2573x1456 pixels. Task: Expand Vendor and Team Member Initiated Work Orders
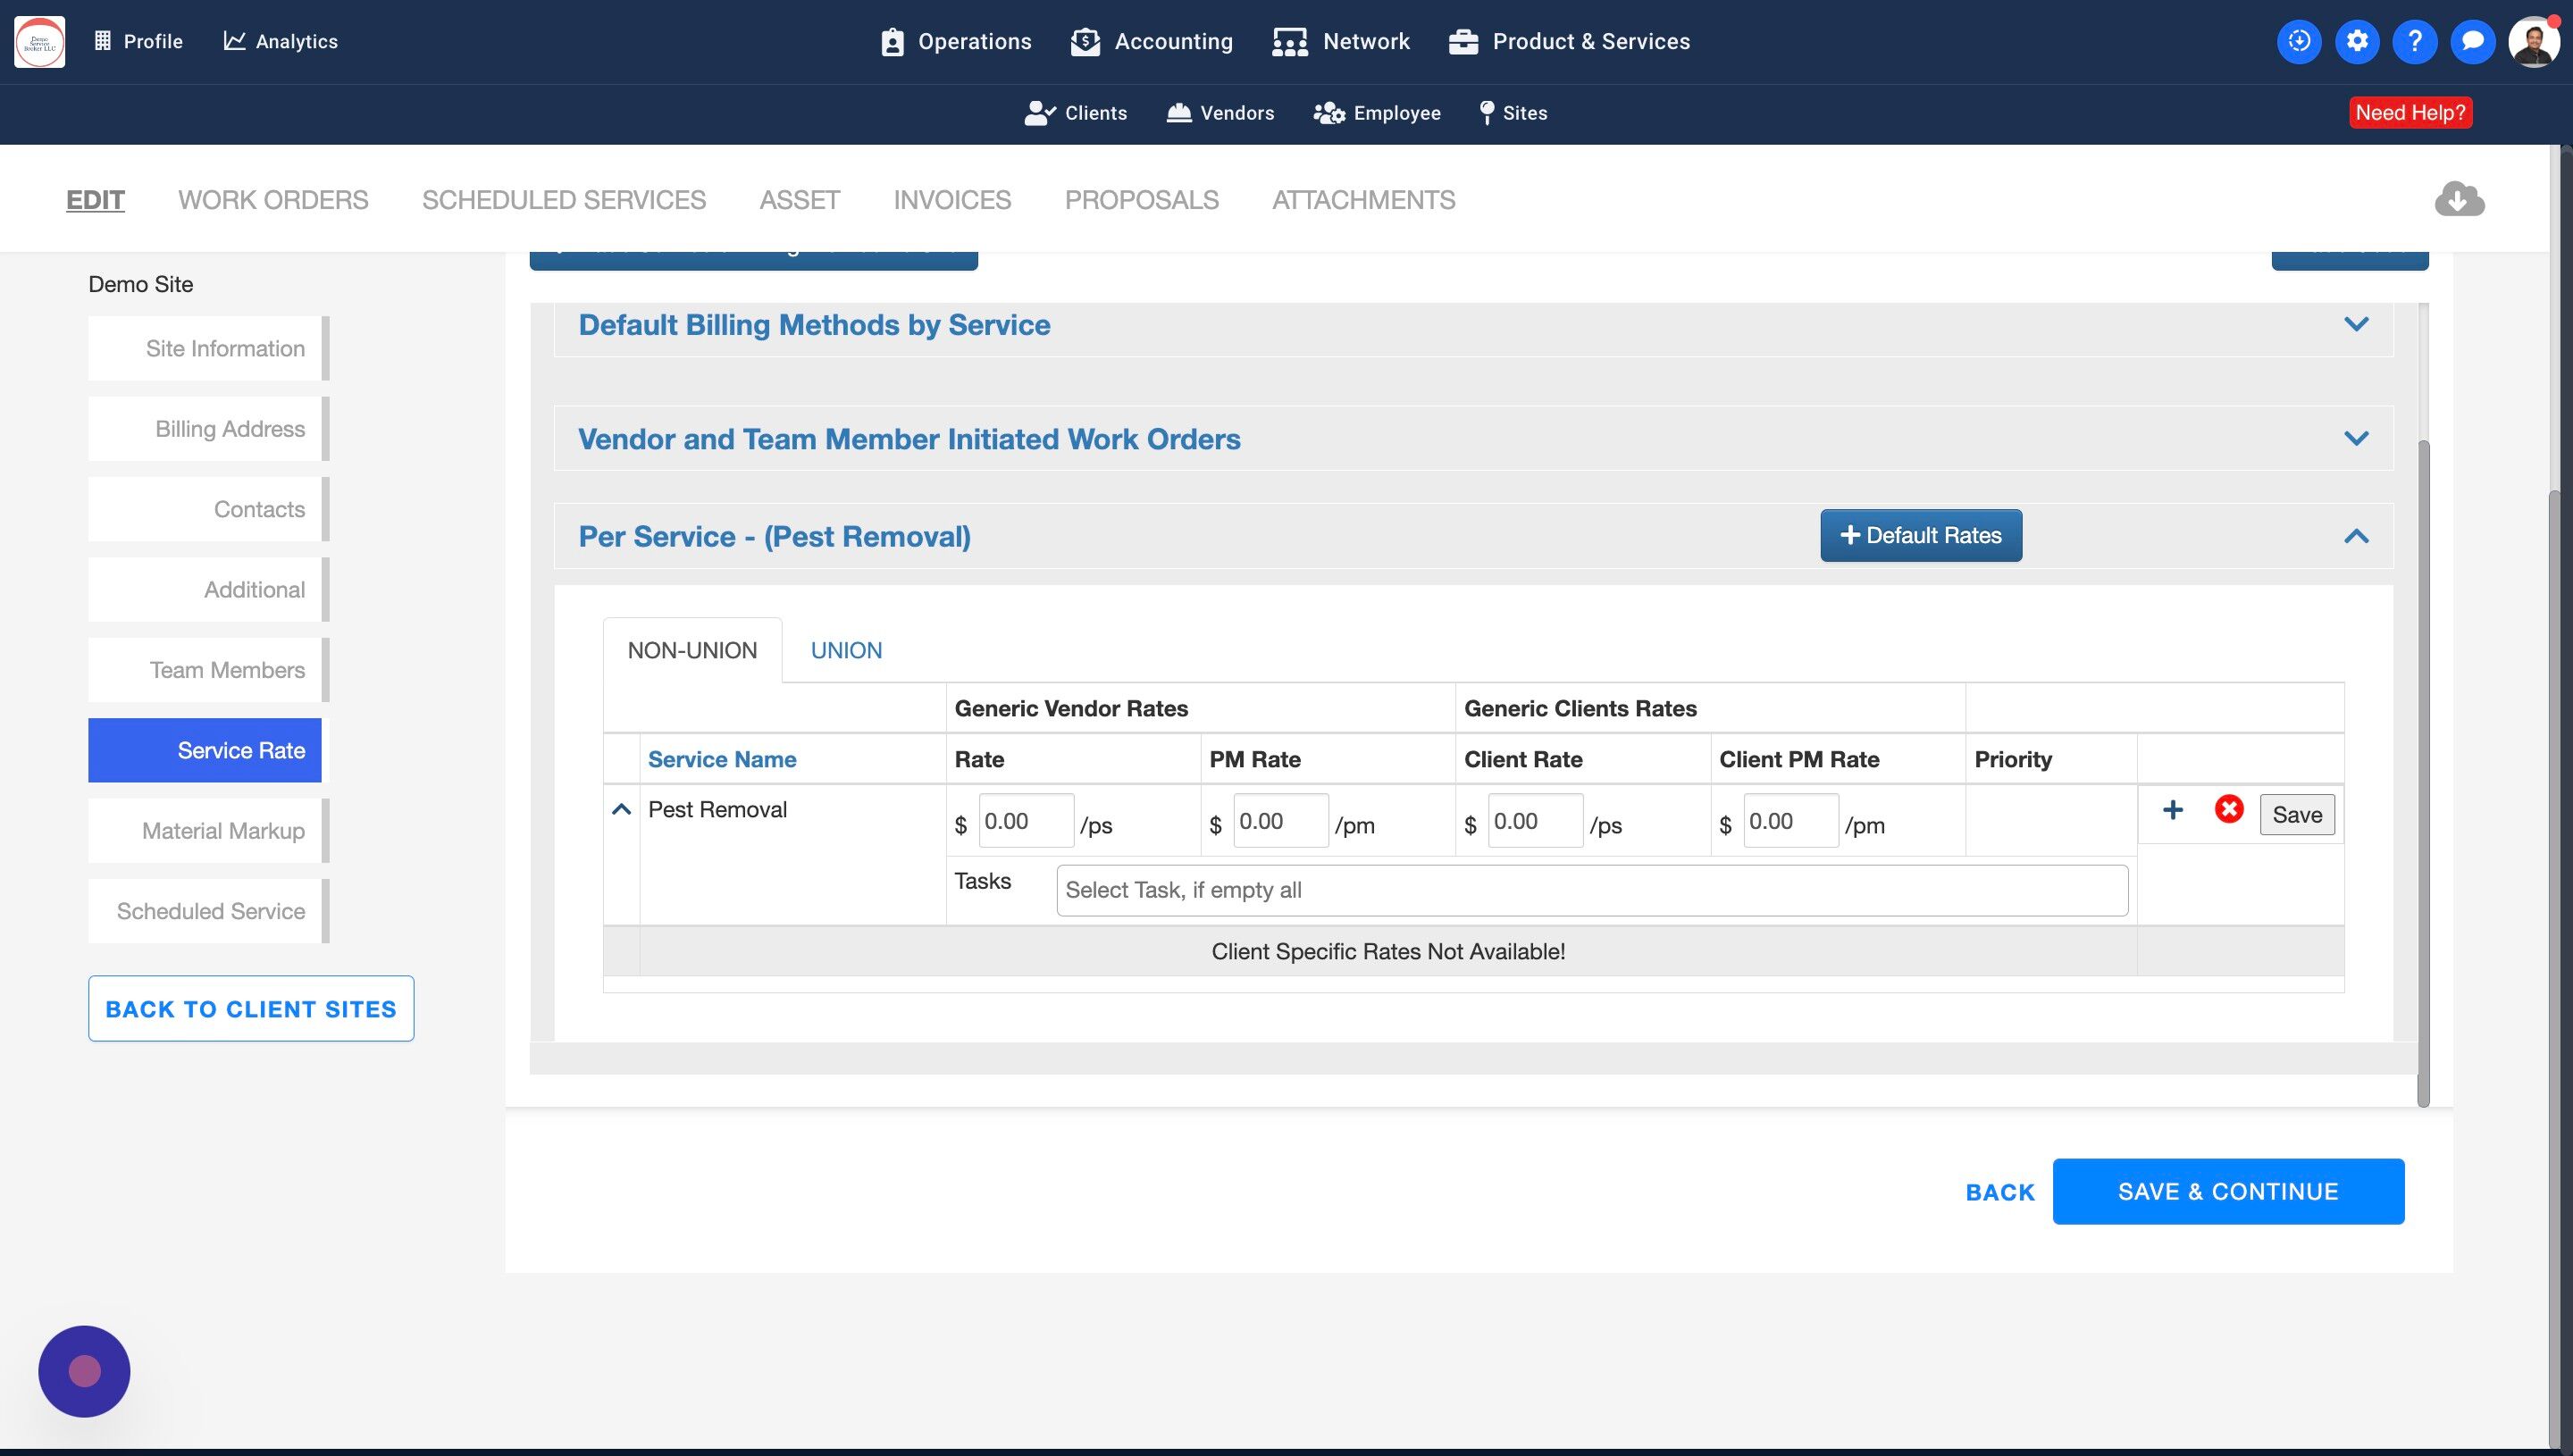(2355, 439)
